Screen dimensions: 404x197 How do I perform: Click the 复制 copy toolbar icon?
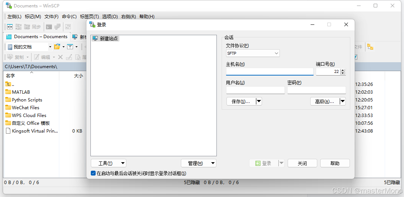point(15,57)
